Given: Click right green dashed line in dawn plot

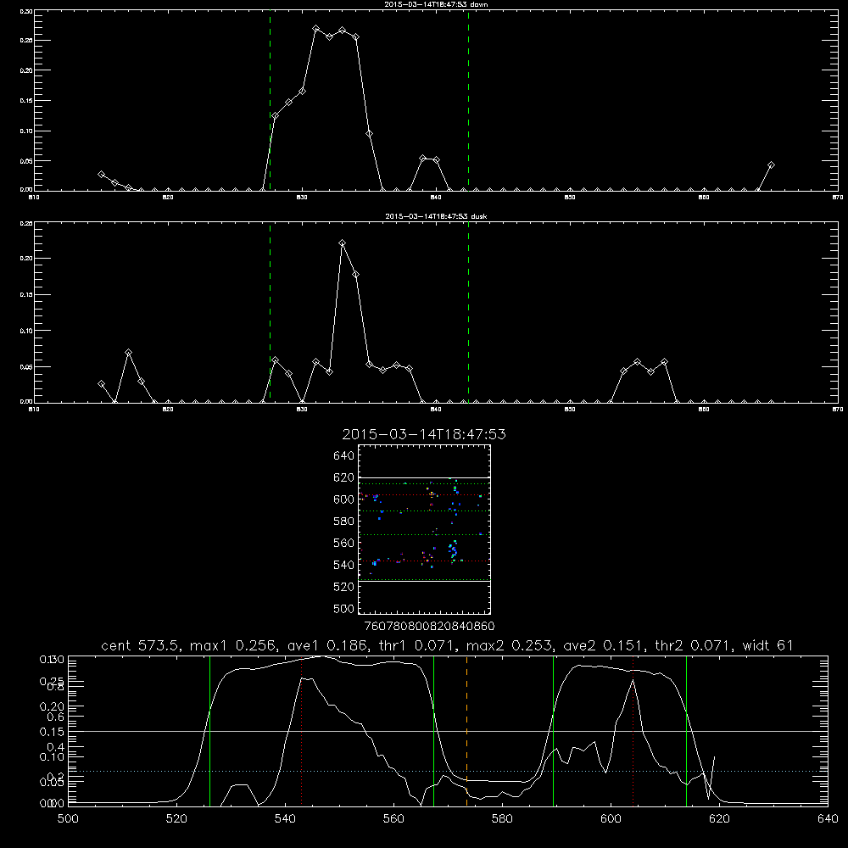Looking at the screenshot, I should click(468, 100).
